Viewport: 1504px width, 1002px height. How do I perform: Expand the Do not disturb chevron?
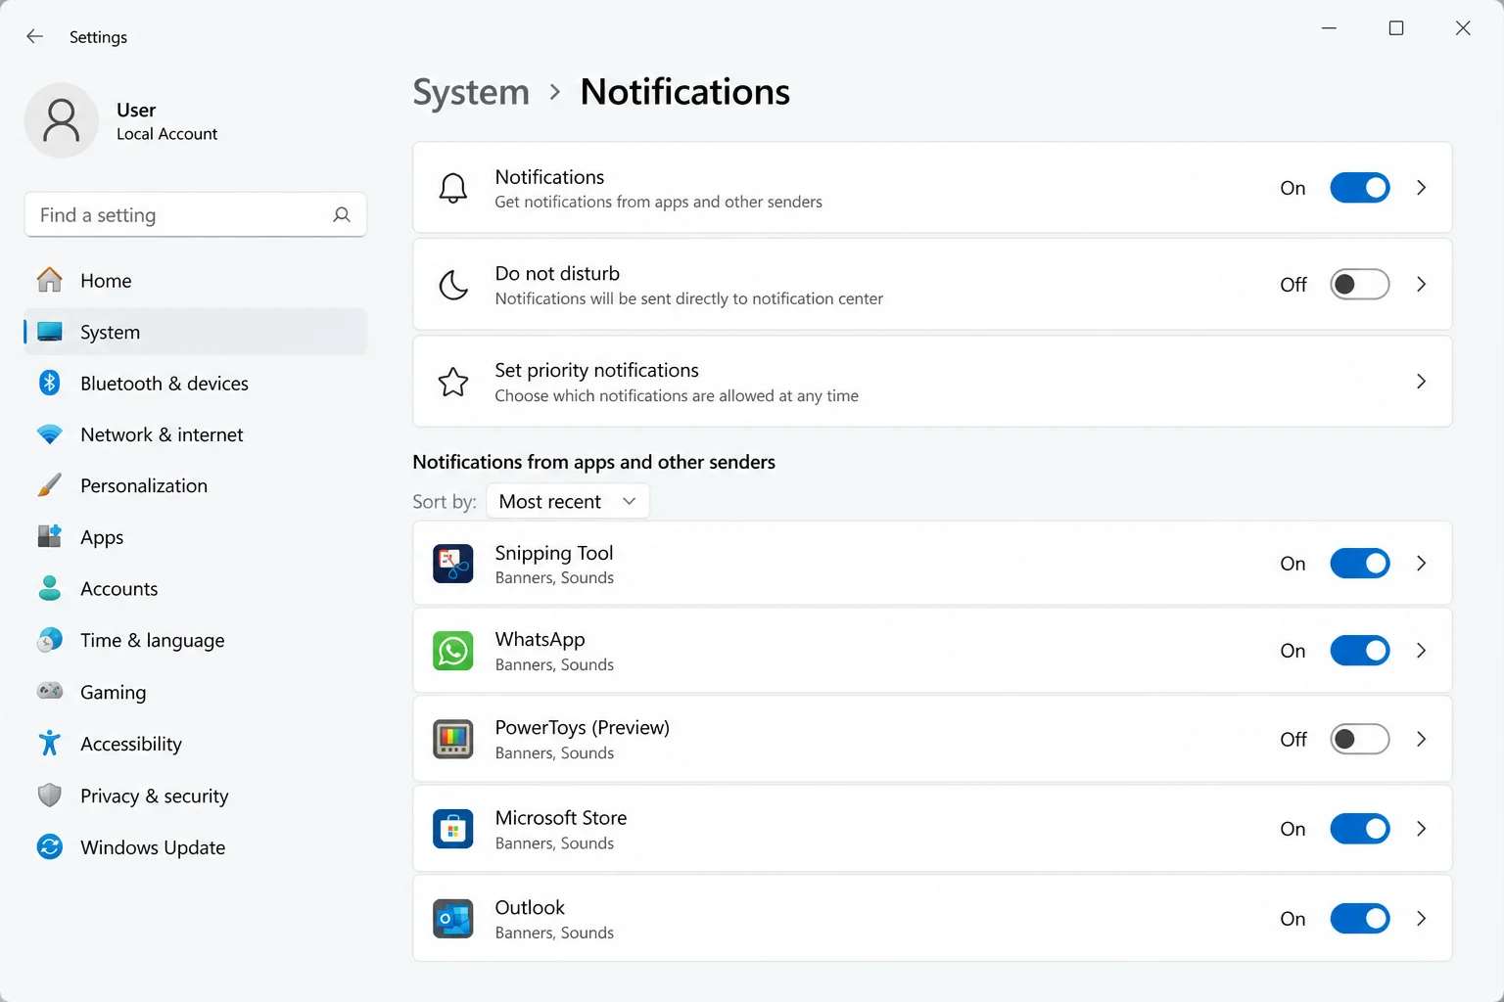[x=1421, y=285]
